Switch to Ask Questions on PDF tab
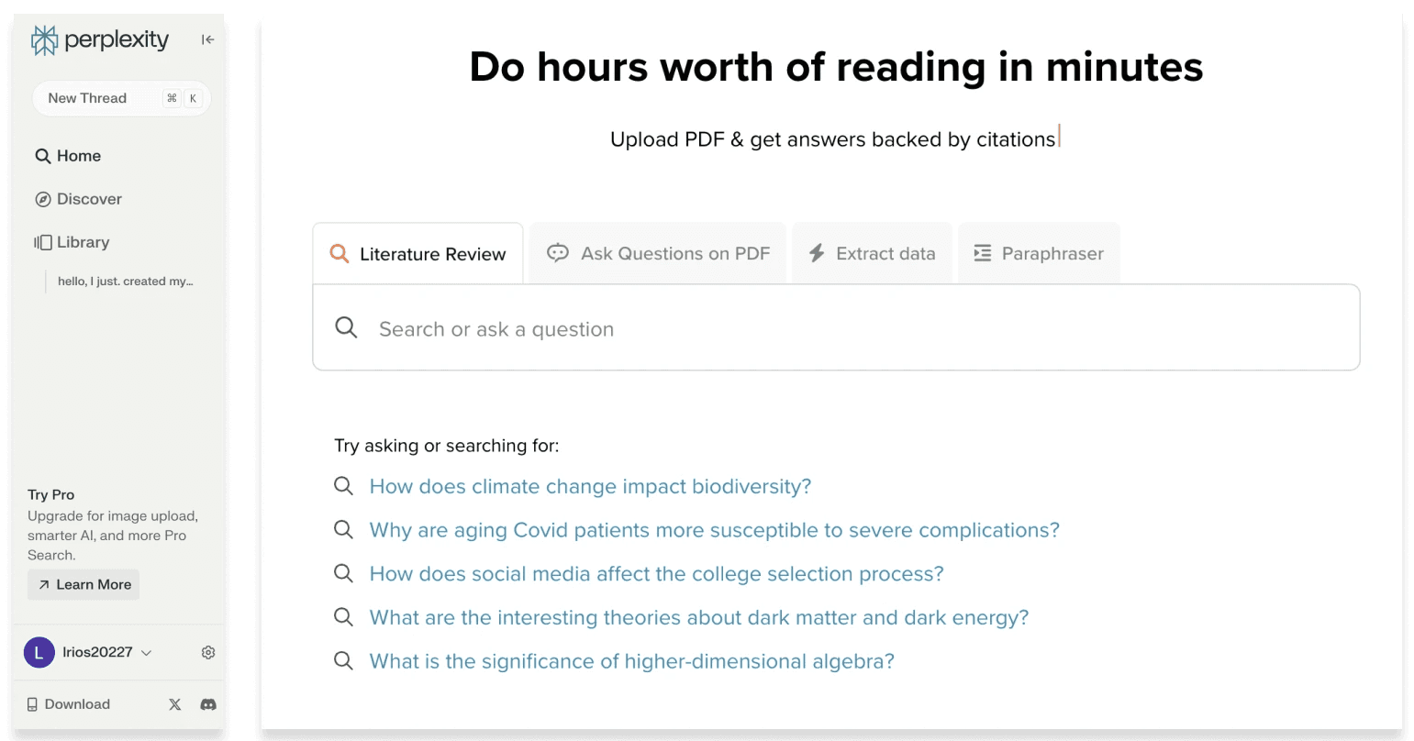Screen dimensions: 1414x741 [658, 253]
